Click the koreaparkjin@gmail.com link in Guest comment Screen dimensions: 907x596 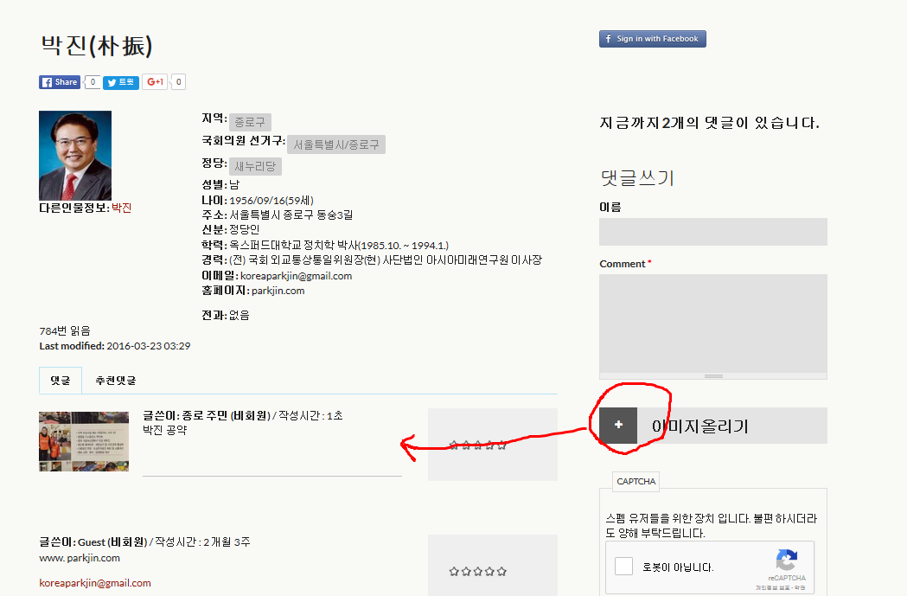(95, 583)
